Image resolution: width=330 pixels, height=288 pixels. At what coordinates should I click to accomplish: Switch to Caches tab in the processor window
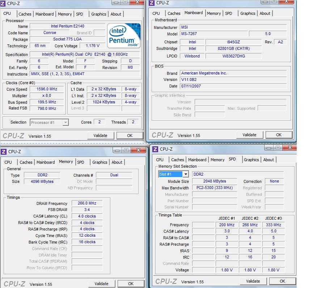click(25, 14)
